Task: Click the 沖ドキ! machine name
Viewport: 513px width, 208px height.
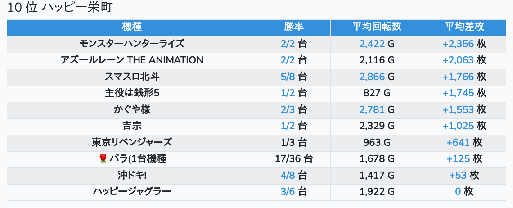Action: (132, 175)
